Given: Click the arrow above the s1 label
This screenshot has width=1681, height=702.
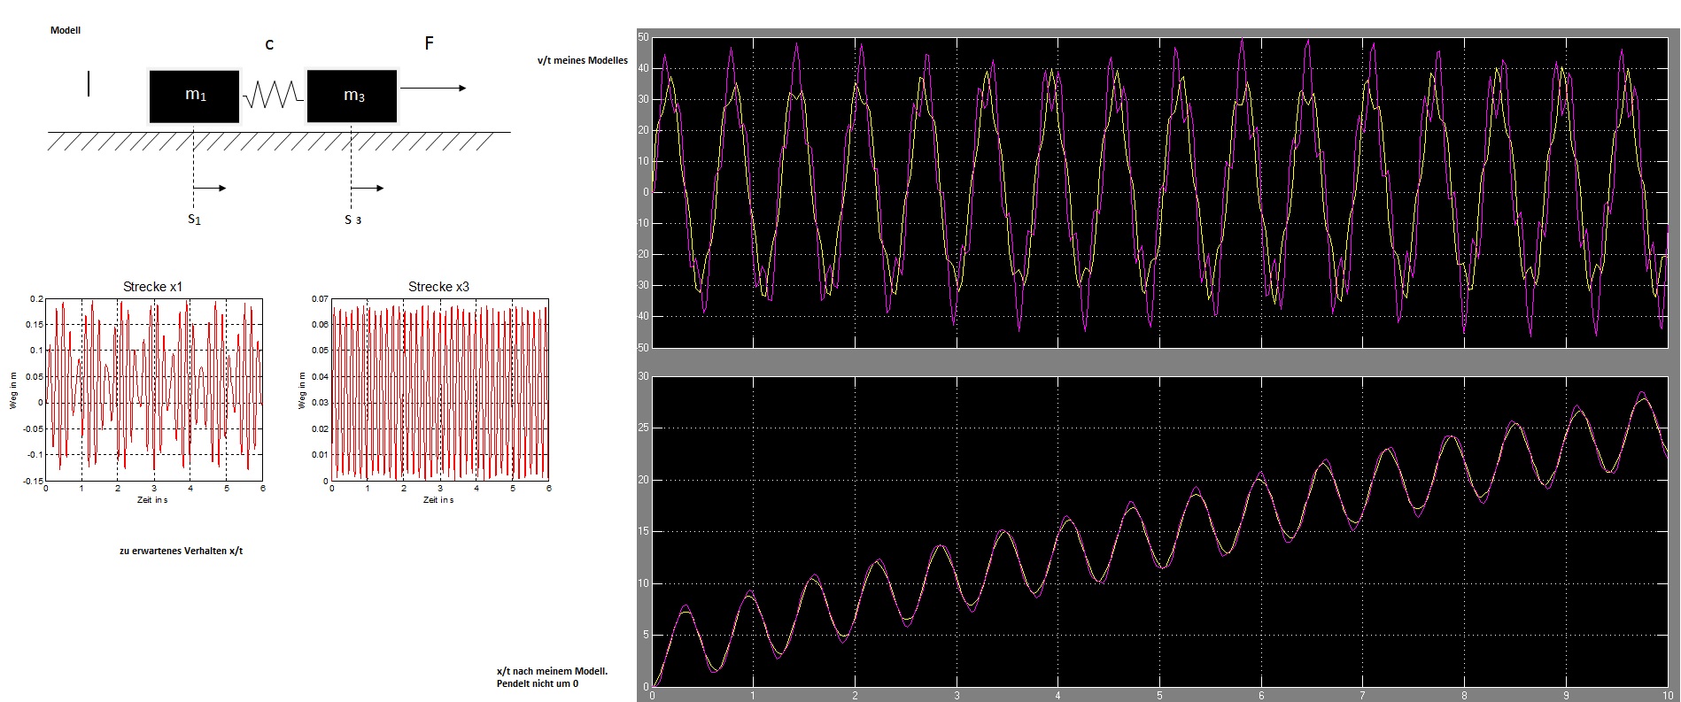Looking at the screenshot, I should (210, 188).
